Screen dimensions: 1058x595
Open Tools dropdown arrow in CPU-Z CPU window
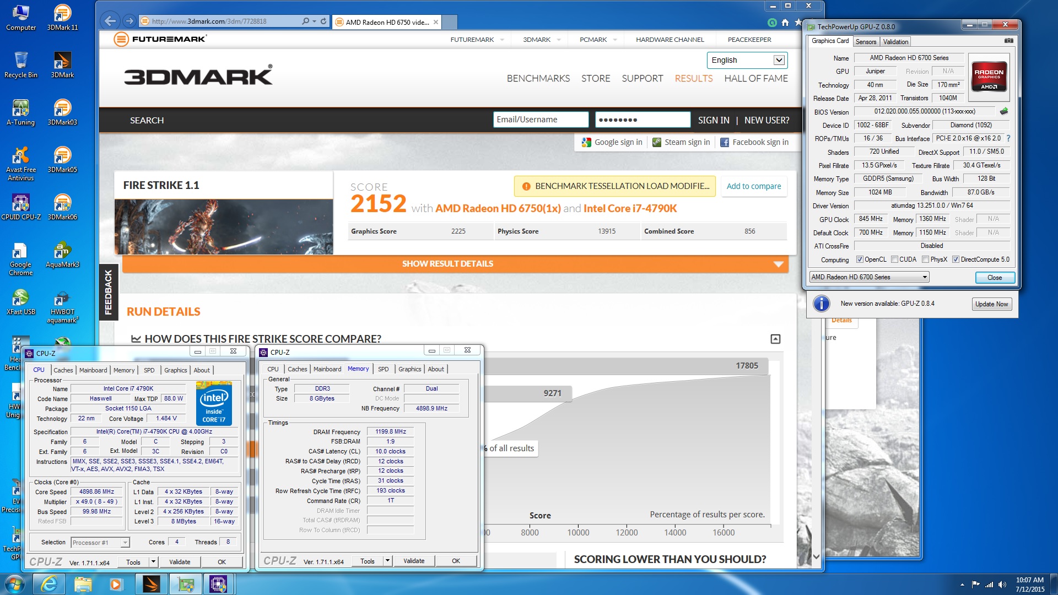point(154,562)
